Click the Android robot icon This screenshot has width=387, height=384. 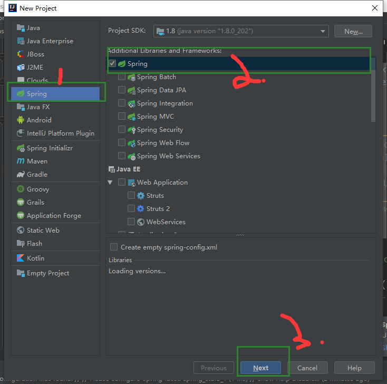click(21, 120)
